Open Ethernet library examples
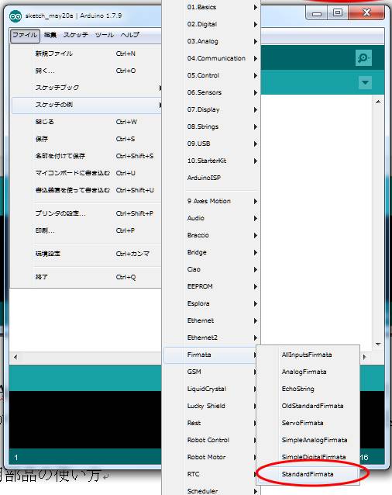This screenshot has height=495, width=392. [x=211, y=320]
